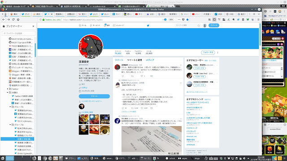This screenshot has height=161, width=287.
Task: Open page actions three-dots menu in URL bar
Action: [x=179, y=20]
